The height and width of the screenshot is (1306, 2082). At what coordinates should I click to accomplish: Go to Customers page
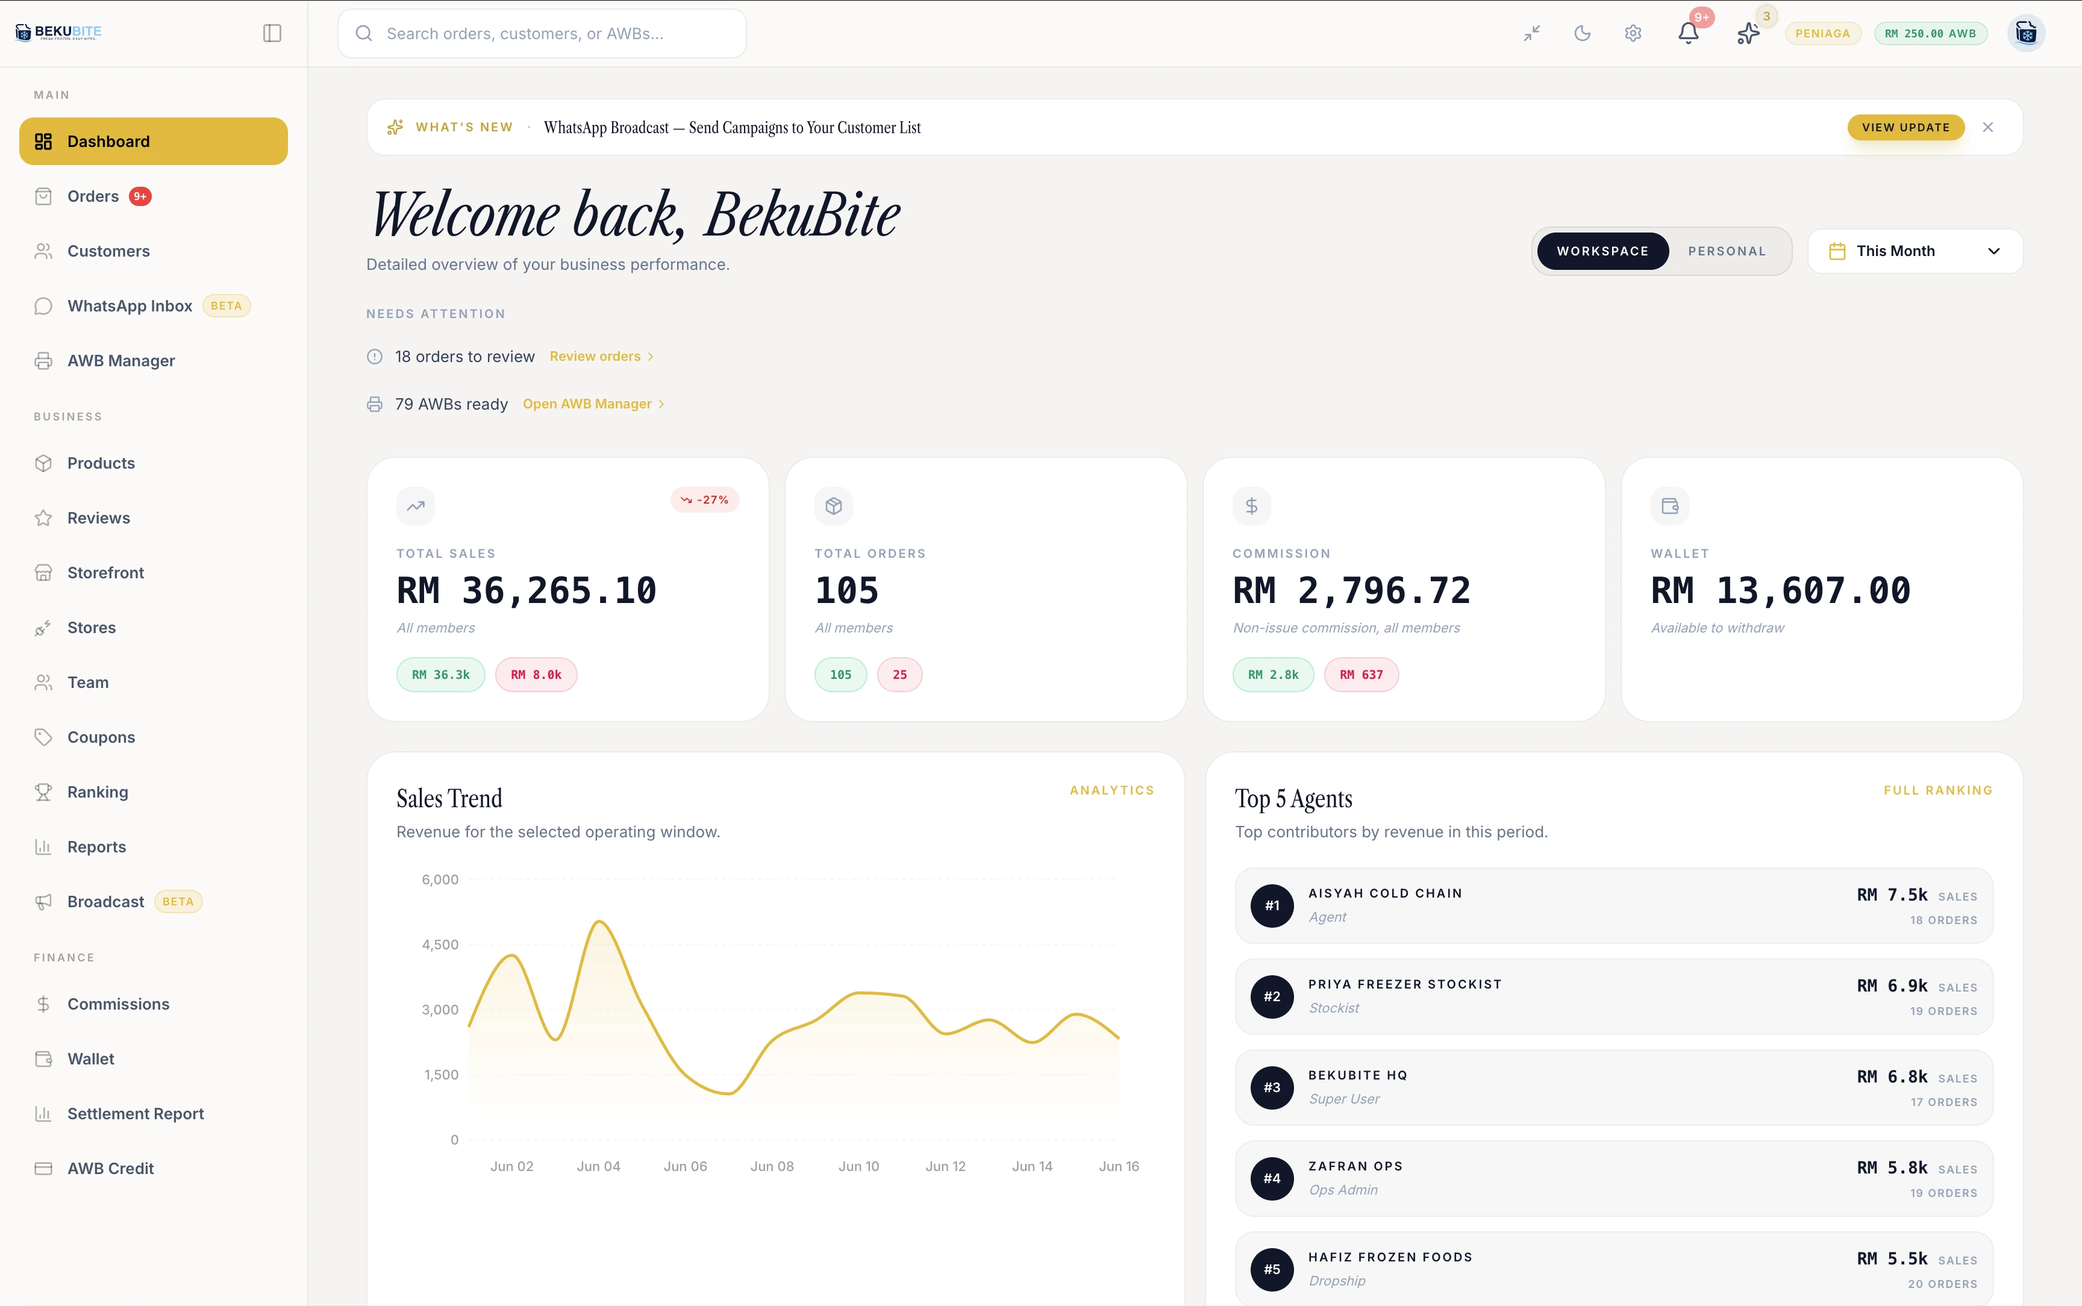tap(154, 251)
